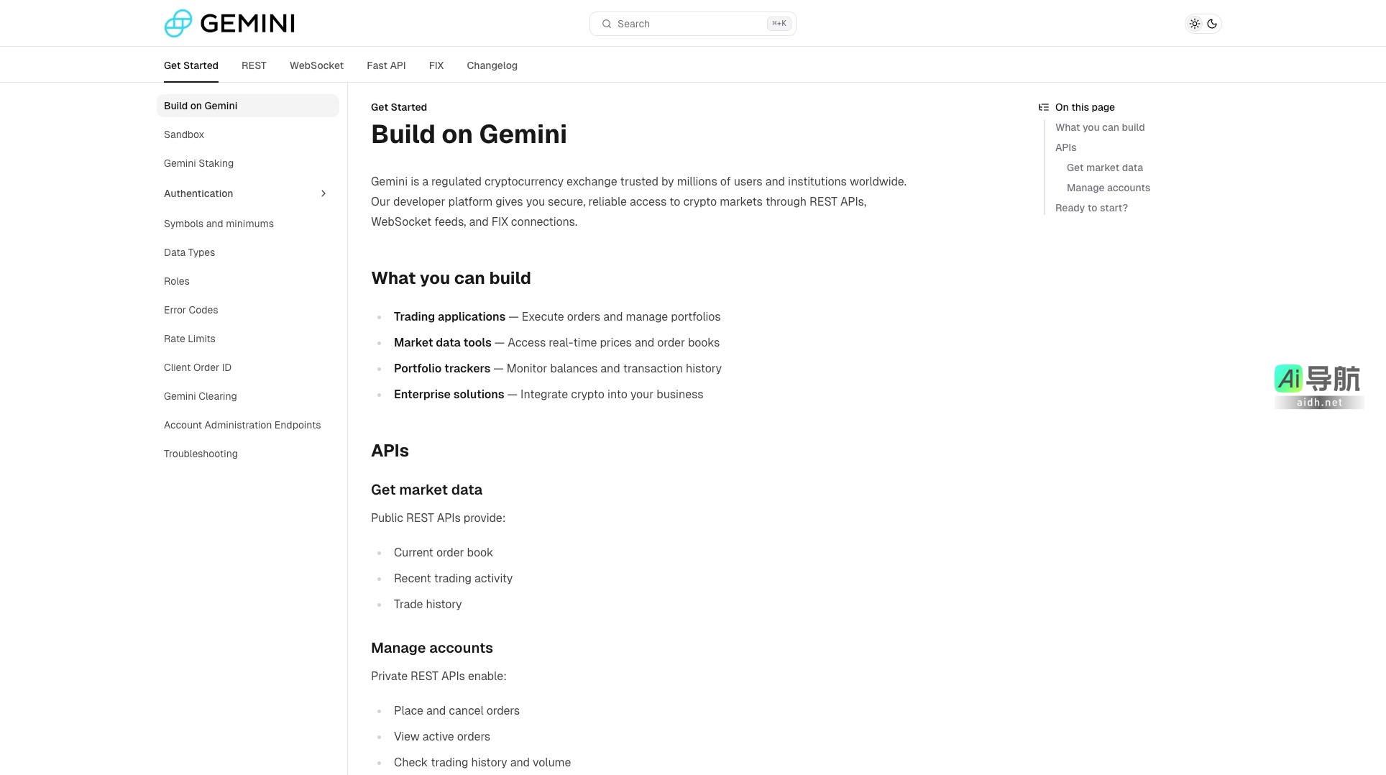Switch to light mode sun icon
Image resolution: width=1386 pixels, height=775 pixels.
point(1195,24)
